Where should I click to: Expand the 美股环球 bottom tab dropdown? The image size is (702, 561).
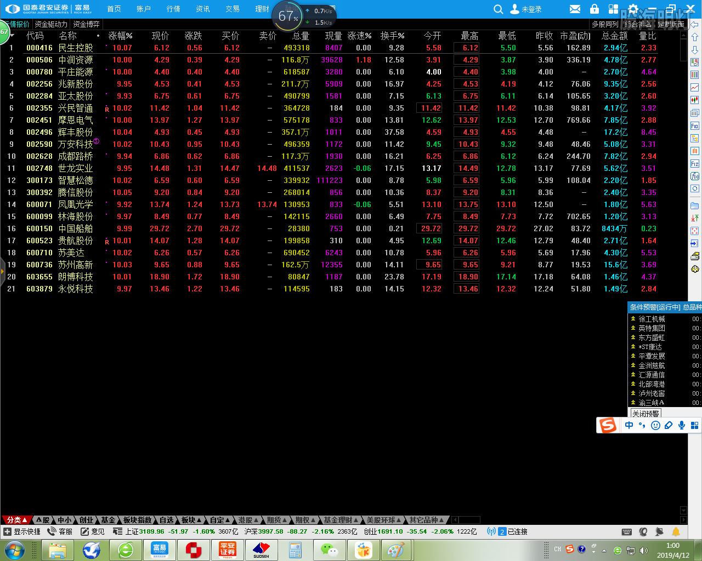(x=384, y=520)
